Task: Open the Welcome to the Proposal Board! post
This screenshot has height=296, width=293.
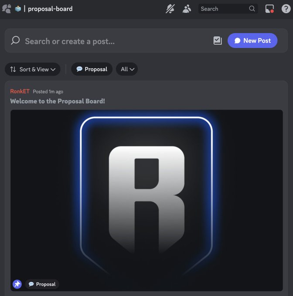Action: tap(58, 101)
